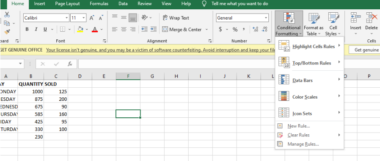Click the Get genuine button
This screenshot has width=380, height=161.
tap(364, 50)
